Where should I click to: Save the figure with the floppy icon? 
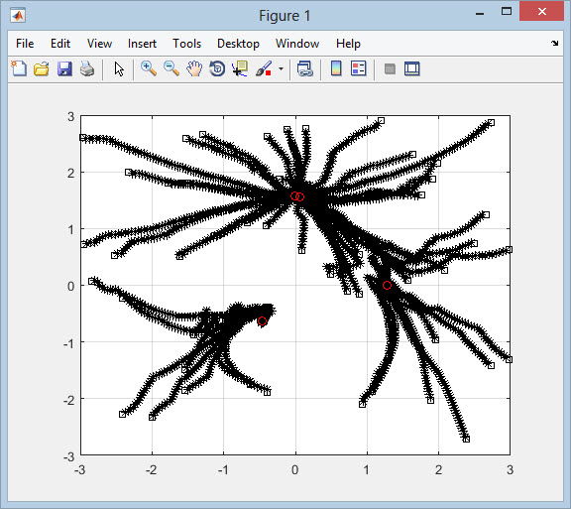pyautogui.click(x=64, y=68)
